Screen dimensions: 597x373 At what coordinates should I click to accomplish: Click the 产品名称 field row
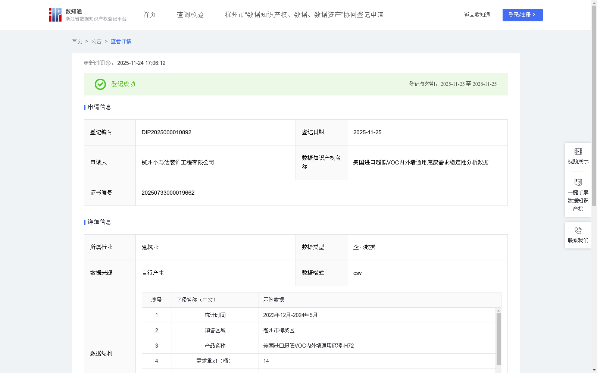coord(319,346)
